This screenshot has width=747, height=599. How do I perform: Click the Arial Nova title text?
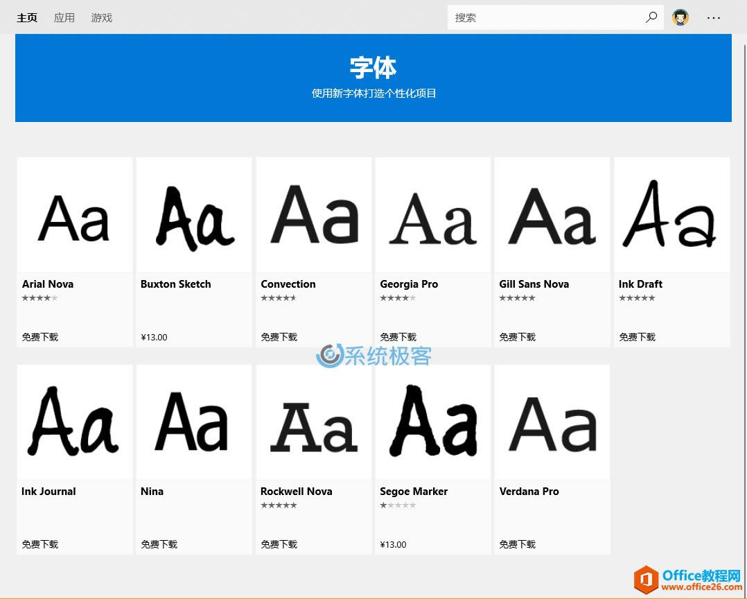(48, 284)
